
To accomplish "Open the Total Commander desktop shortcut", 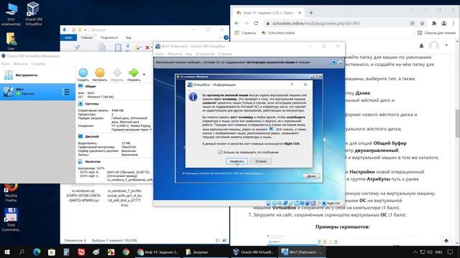I will (x=11, y=220).
